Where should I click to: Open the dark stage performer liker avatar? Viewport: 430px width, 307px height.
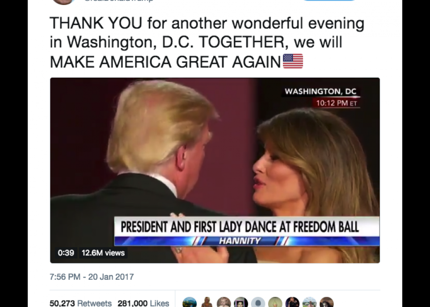[292, 303]
